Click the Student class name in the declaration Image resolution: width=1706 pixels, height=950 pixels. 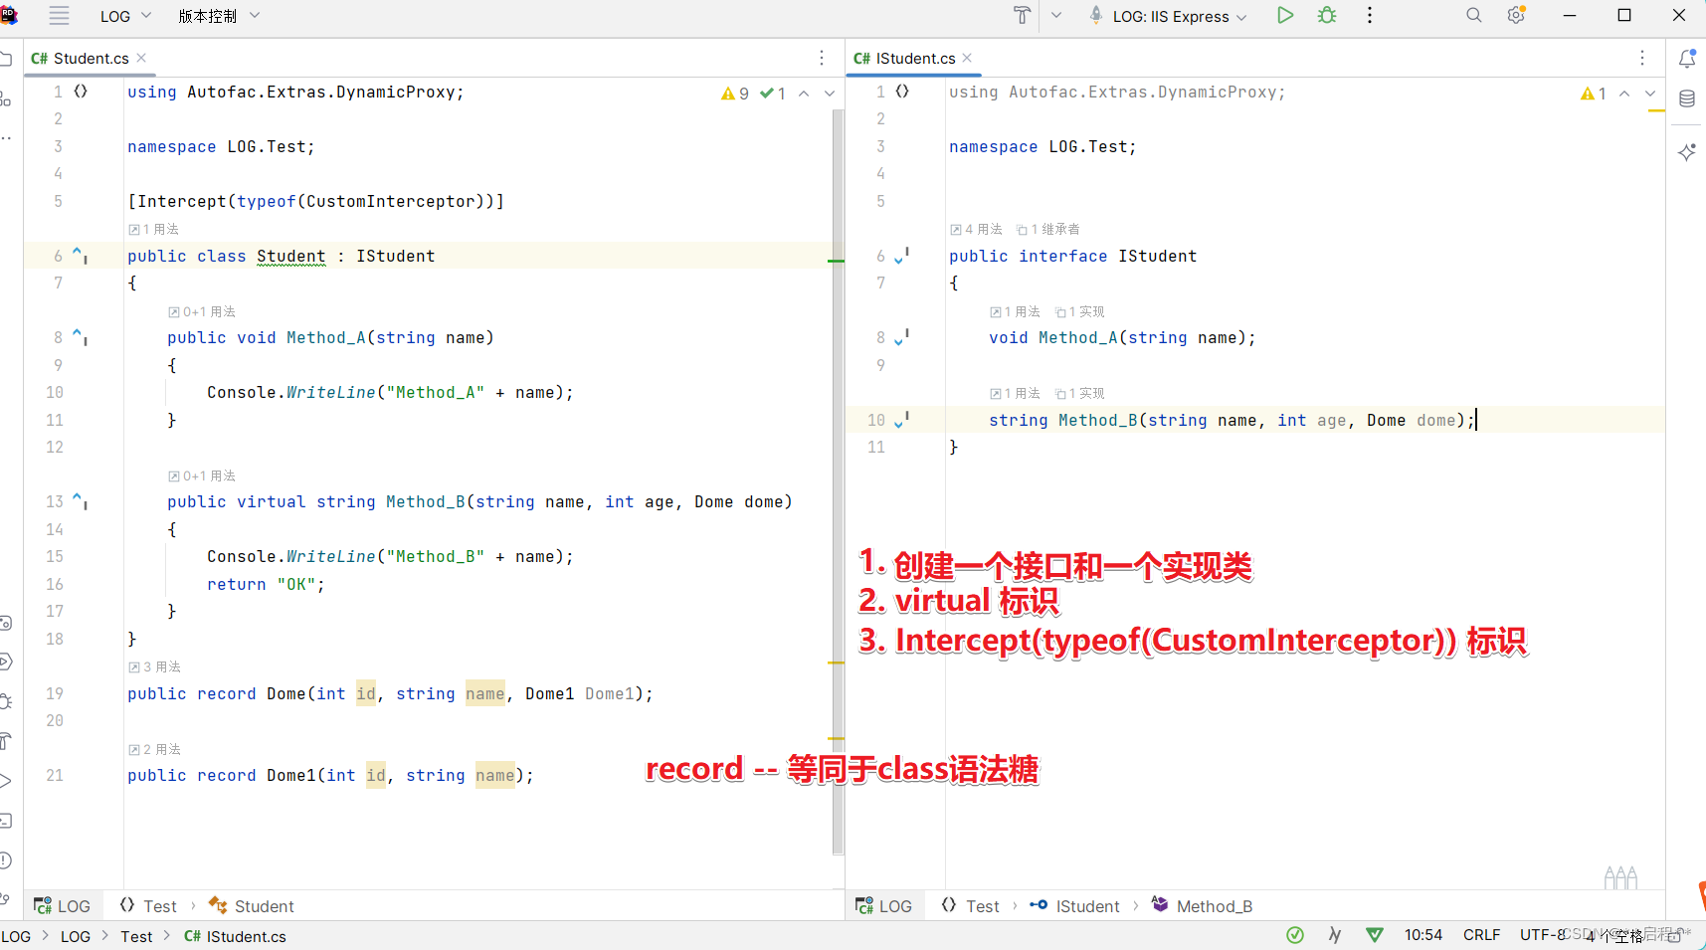click(290, 256)
